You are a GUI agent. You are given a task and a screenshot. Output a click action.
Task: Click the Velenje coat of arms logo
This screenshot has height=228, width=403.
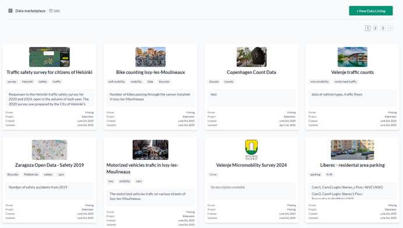(251, 149)
